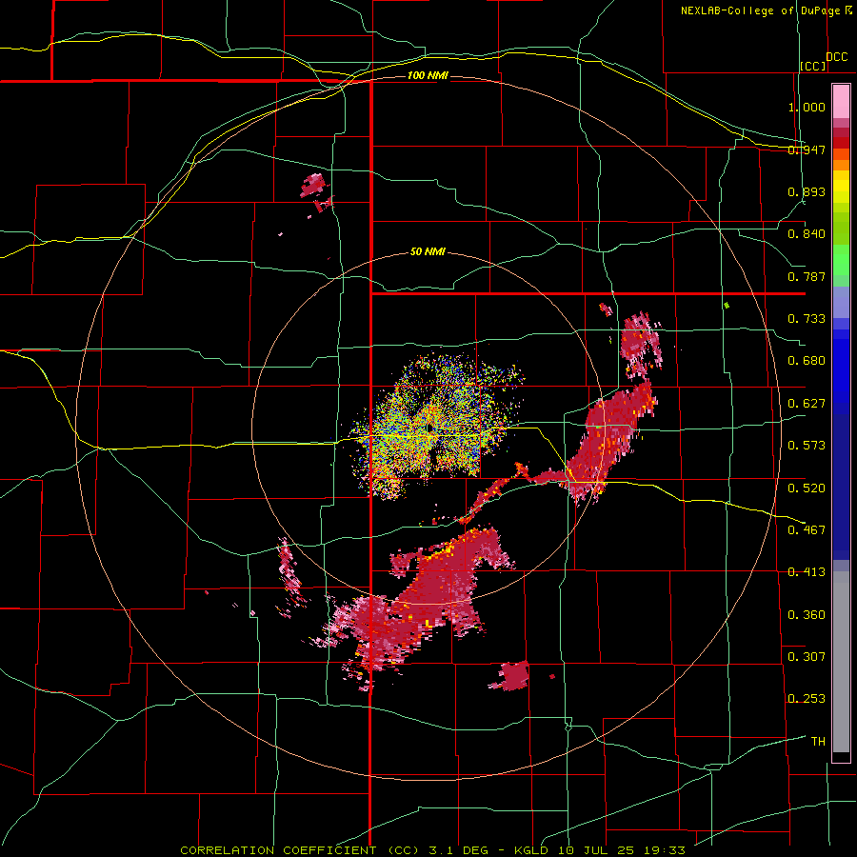The image size is (857, 857).
Task: Pick the orange color bar segment
Action: [841, 165]
